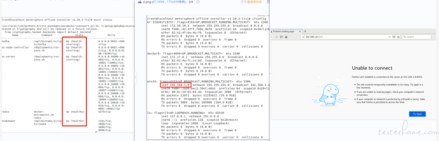The height and width of the screenshot is (141, 439).
Task: Click the 'kafka' row name
Action: click(x=6, y=41)
